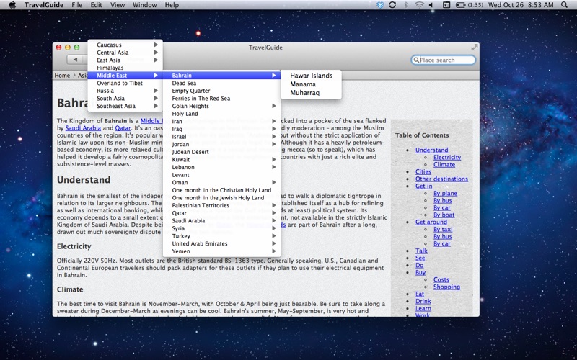
Task: Jump to Get in section link
Action: tap(424, 186)
